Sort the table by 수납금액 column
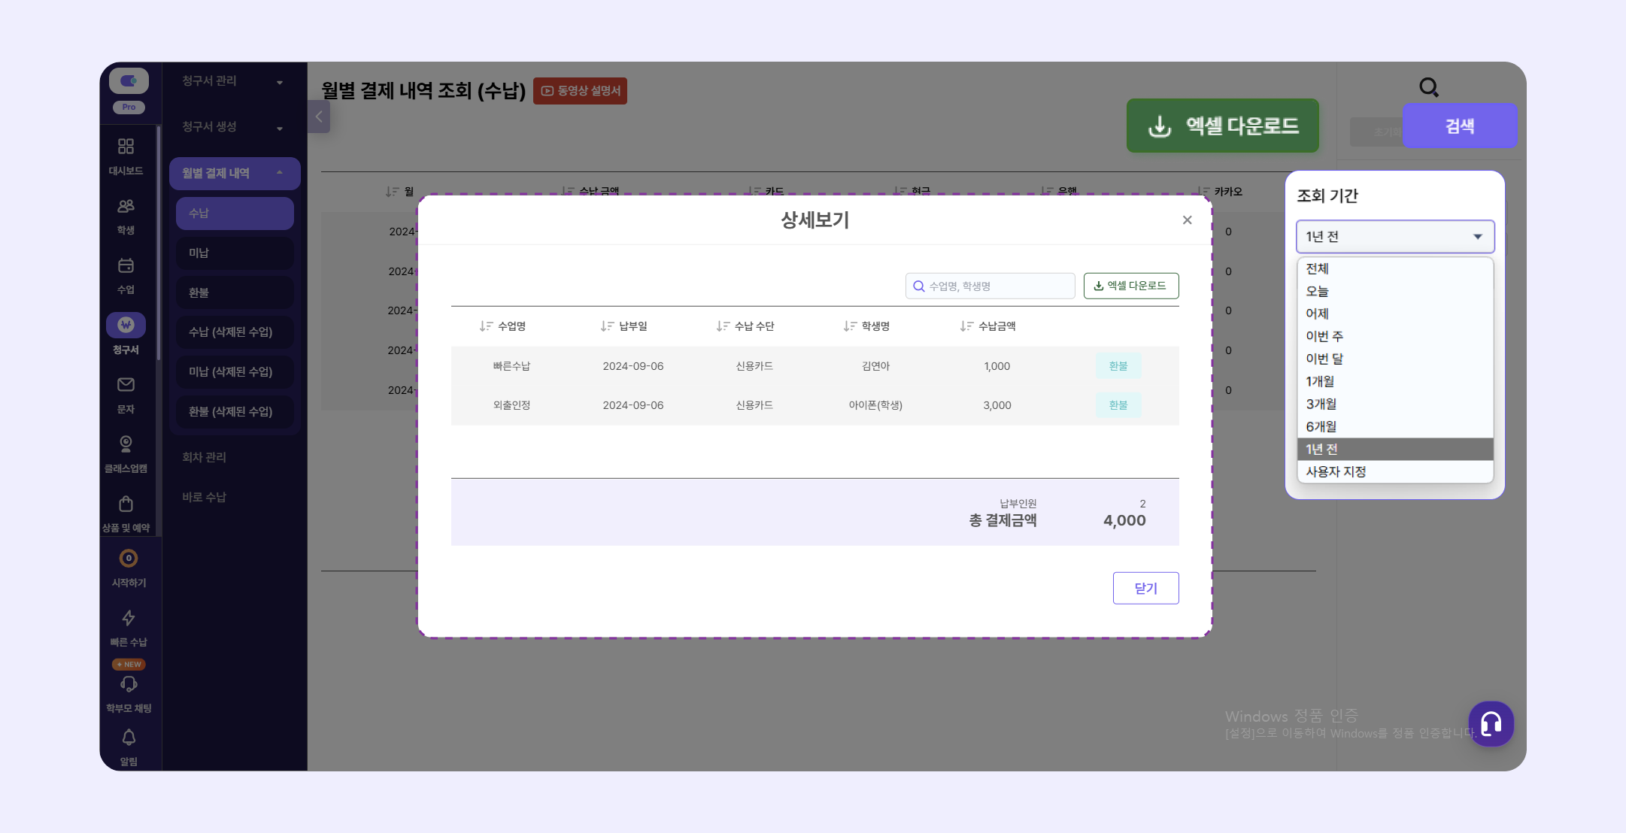 [x=987, y=326]
